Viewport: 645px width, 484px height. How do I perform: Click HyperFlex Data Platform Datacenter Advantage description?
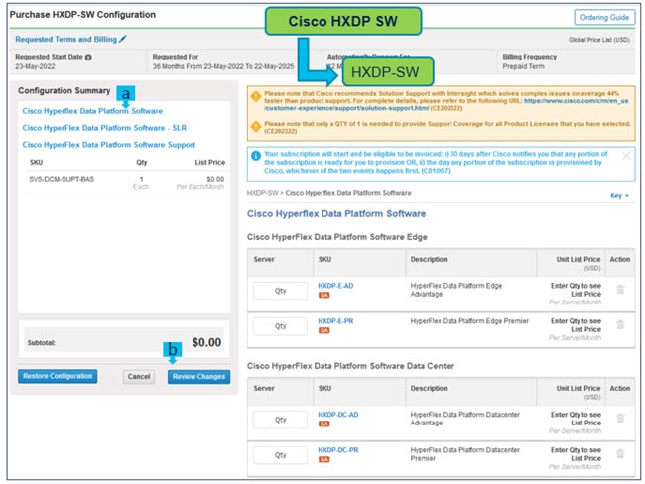click(x=464, y=419)
